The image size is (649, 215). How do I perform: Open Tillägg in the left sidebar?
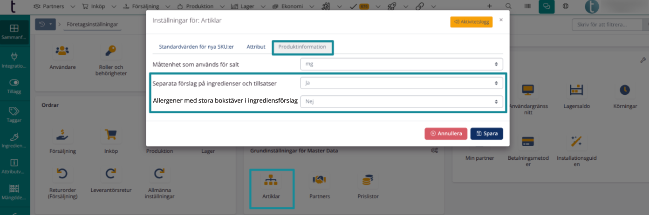(x=14, y=87)
